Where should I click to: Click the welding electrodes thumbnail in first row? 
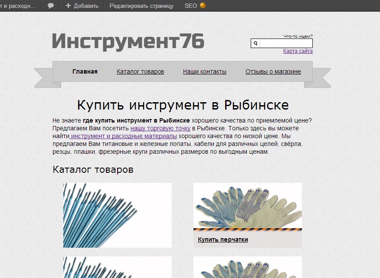118,215
